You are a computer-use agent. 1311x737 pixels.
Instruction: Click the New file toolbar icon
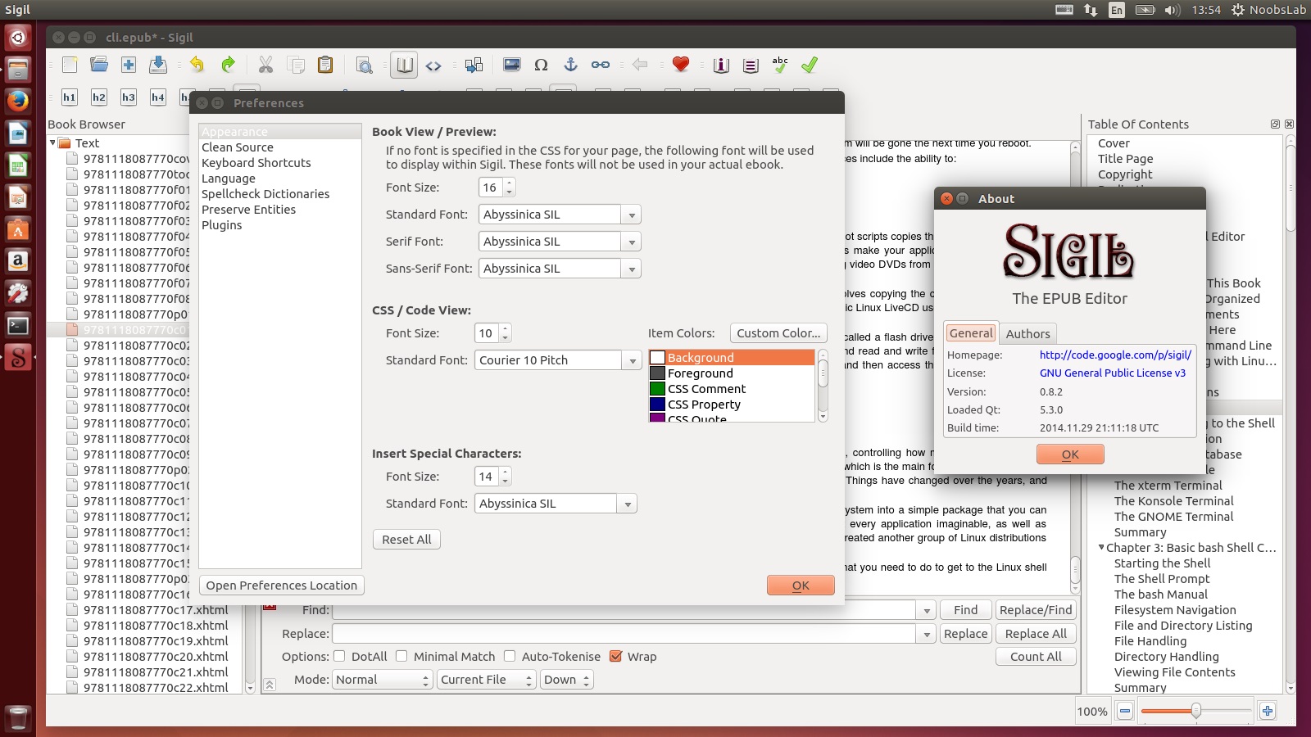click(x=70, y=65)
